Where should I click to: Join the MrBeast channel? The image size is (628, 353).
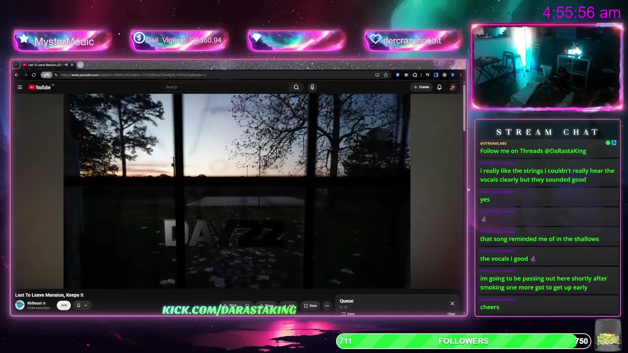click(63, 305)
